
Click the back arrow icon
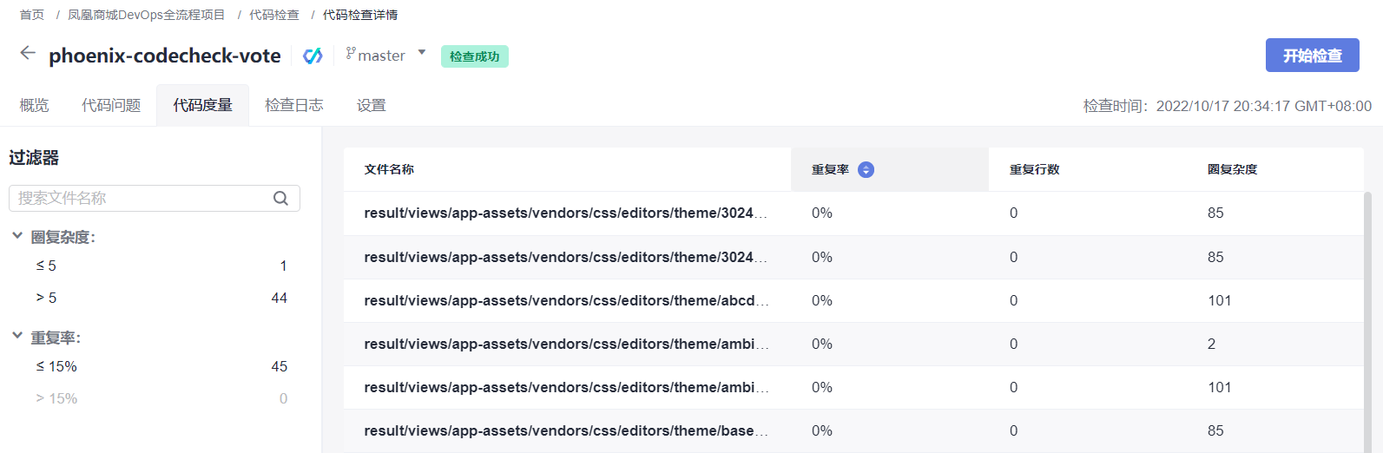[28, 54]
